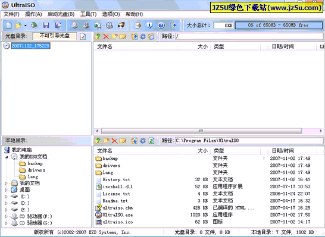Sort disc pane by 文件名 column
Image resolution: width=325 pixels, height=237 pixels.
135,46
